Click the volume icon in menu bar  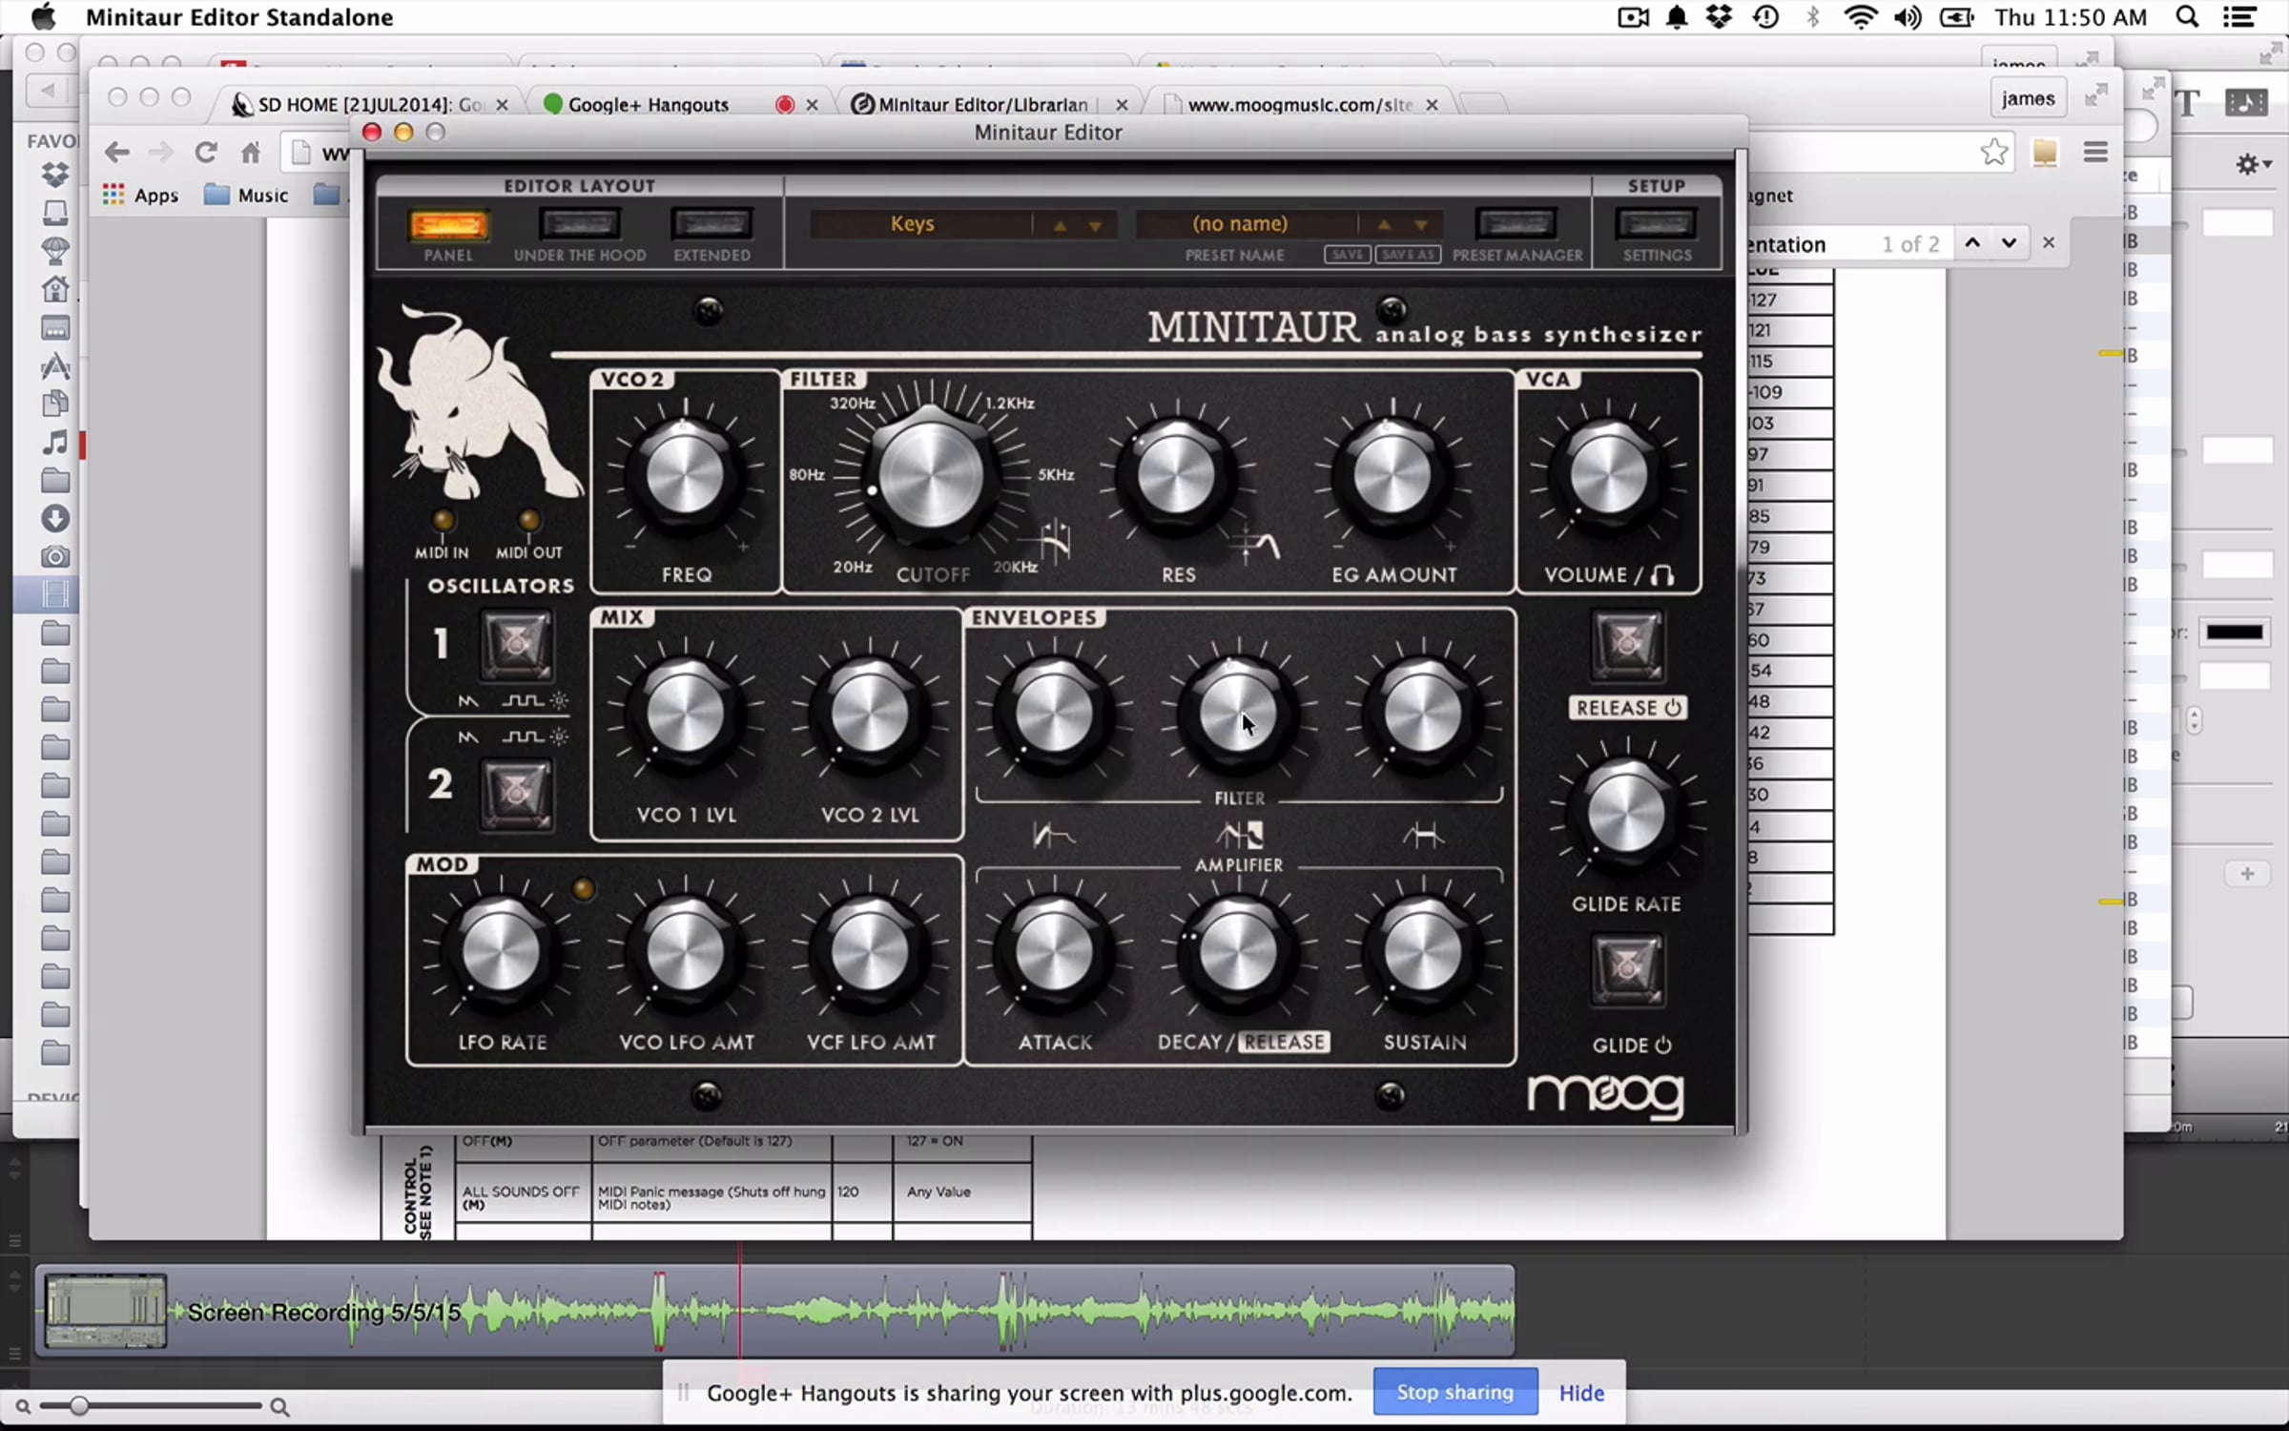pos(1907,17)
